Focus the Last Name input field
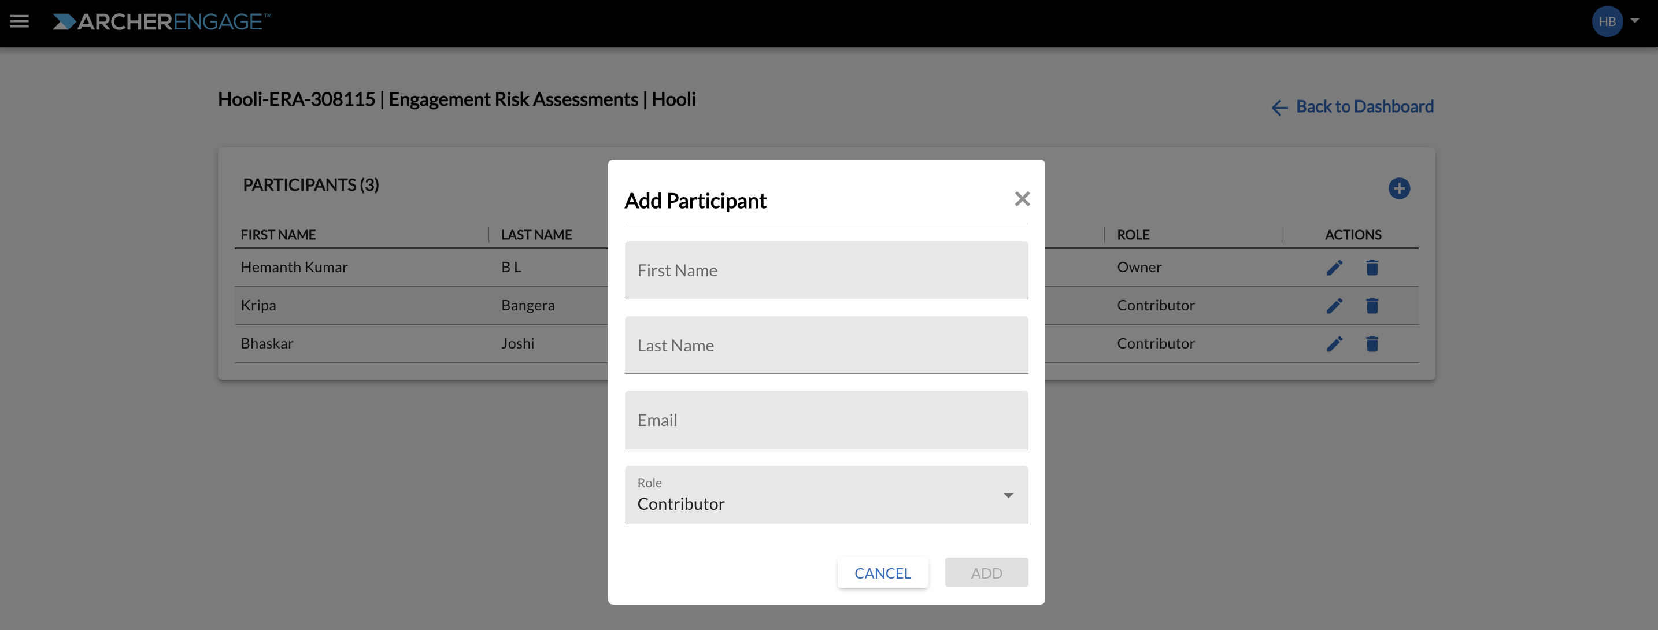Screen dimensions: 1658x630 click(x=826, y=345)
